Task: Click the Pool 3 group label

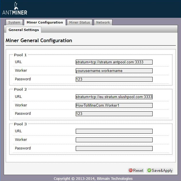Action: click(20, 124)
